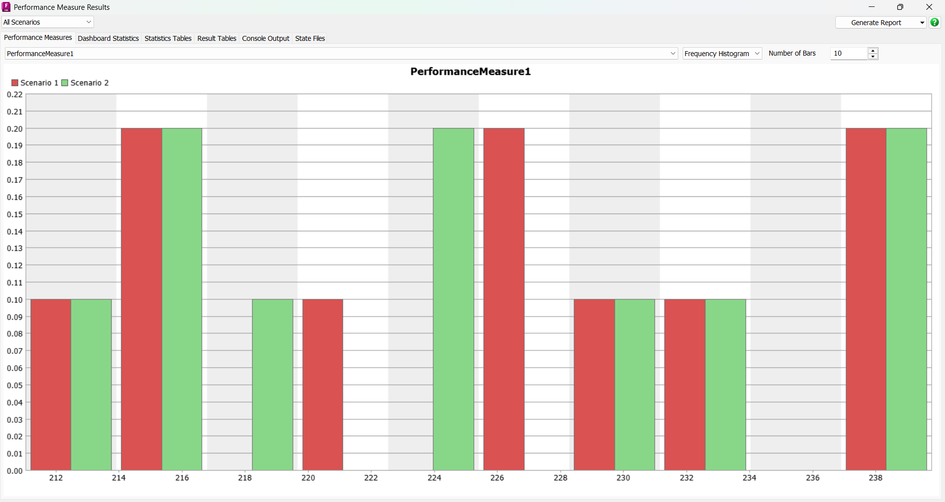
Task: Click the 230 x-axis label
Action: click(x=623, y=478)
